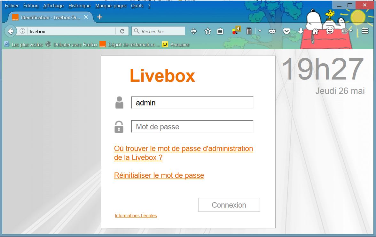Image resolution: width=376 pixels, height=237 pixels.
Task: Open a new browser tab with the plus
Action: pyautogui.click(x=99, y=18)
